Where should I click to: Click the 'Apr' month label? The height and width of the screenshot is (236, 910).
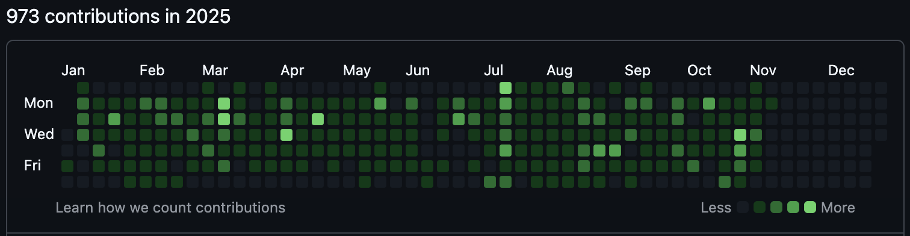point(292,70)
